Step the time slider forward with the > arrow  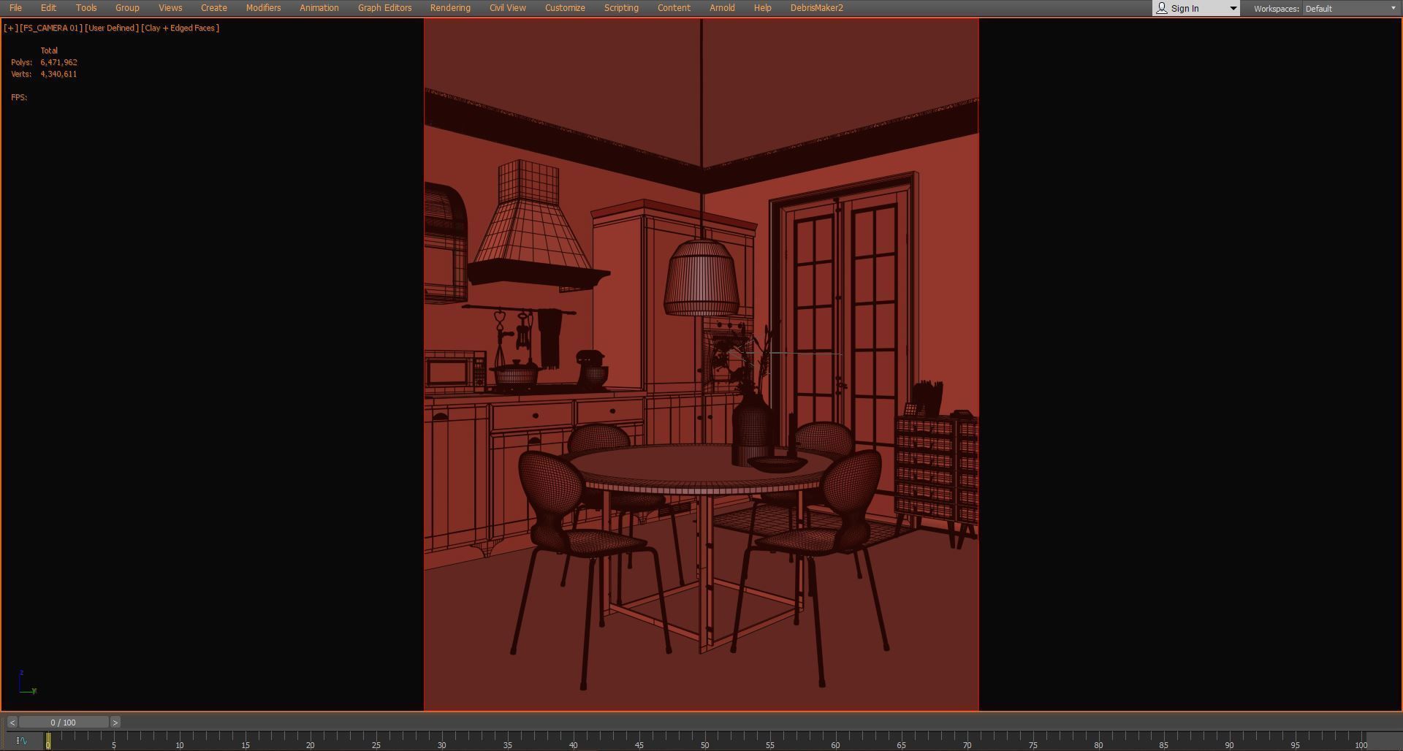click(115, 723)
